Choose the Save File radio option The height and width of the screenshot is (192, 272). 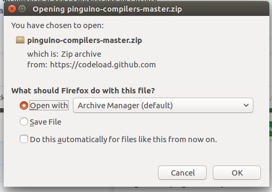pyautogui.click(x=24, y=121)
